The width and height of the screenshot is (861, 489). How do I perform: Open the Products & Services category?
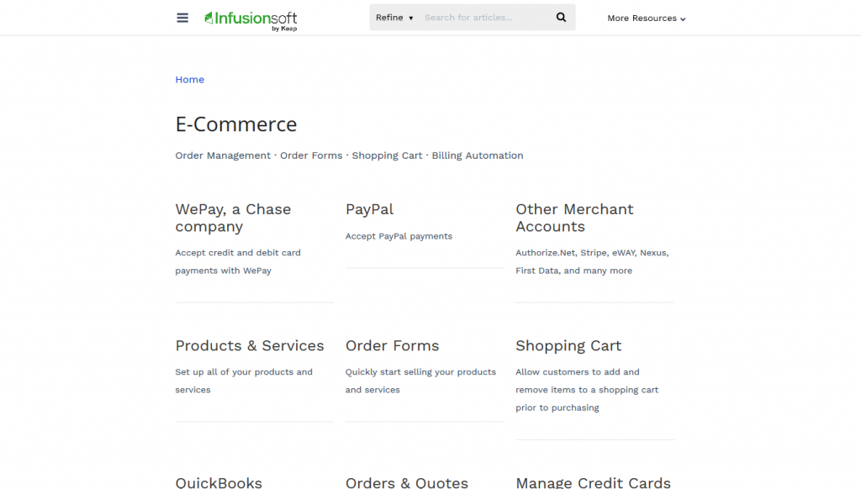click(x=249, y=346)
